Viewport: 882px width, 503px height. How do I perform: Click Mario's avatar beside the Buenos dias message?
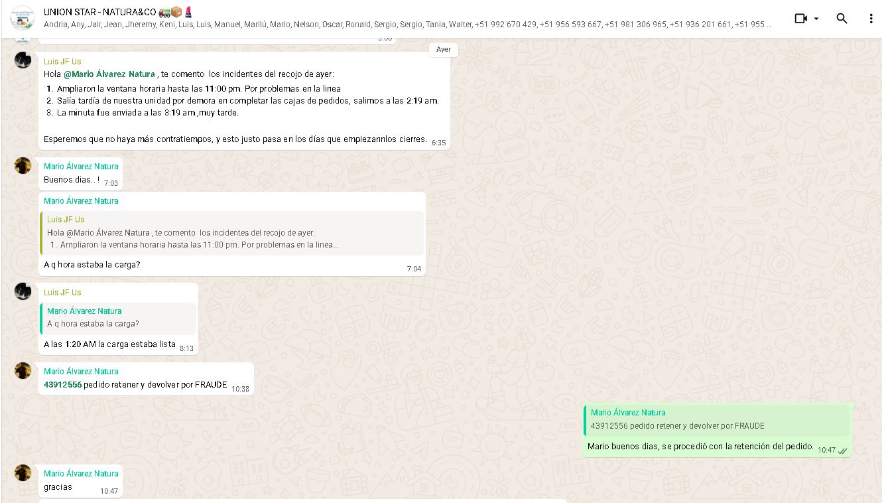pyautogui.click(x=23, y=166)
